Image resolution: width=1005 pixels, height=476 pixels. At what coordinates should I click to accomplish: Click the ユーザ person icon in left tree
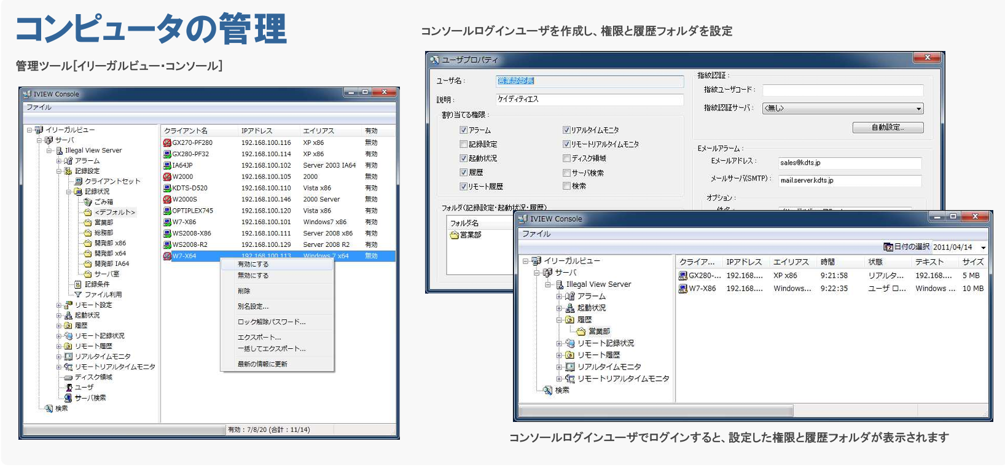tap(69, 388)
